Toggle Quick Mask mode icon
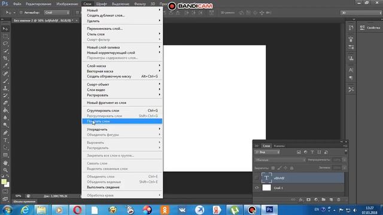Screen dimensions: 383x215 (5, 192)
